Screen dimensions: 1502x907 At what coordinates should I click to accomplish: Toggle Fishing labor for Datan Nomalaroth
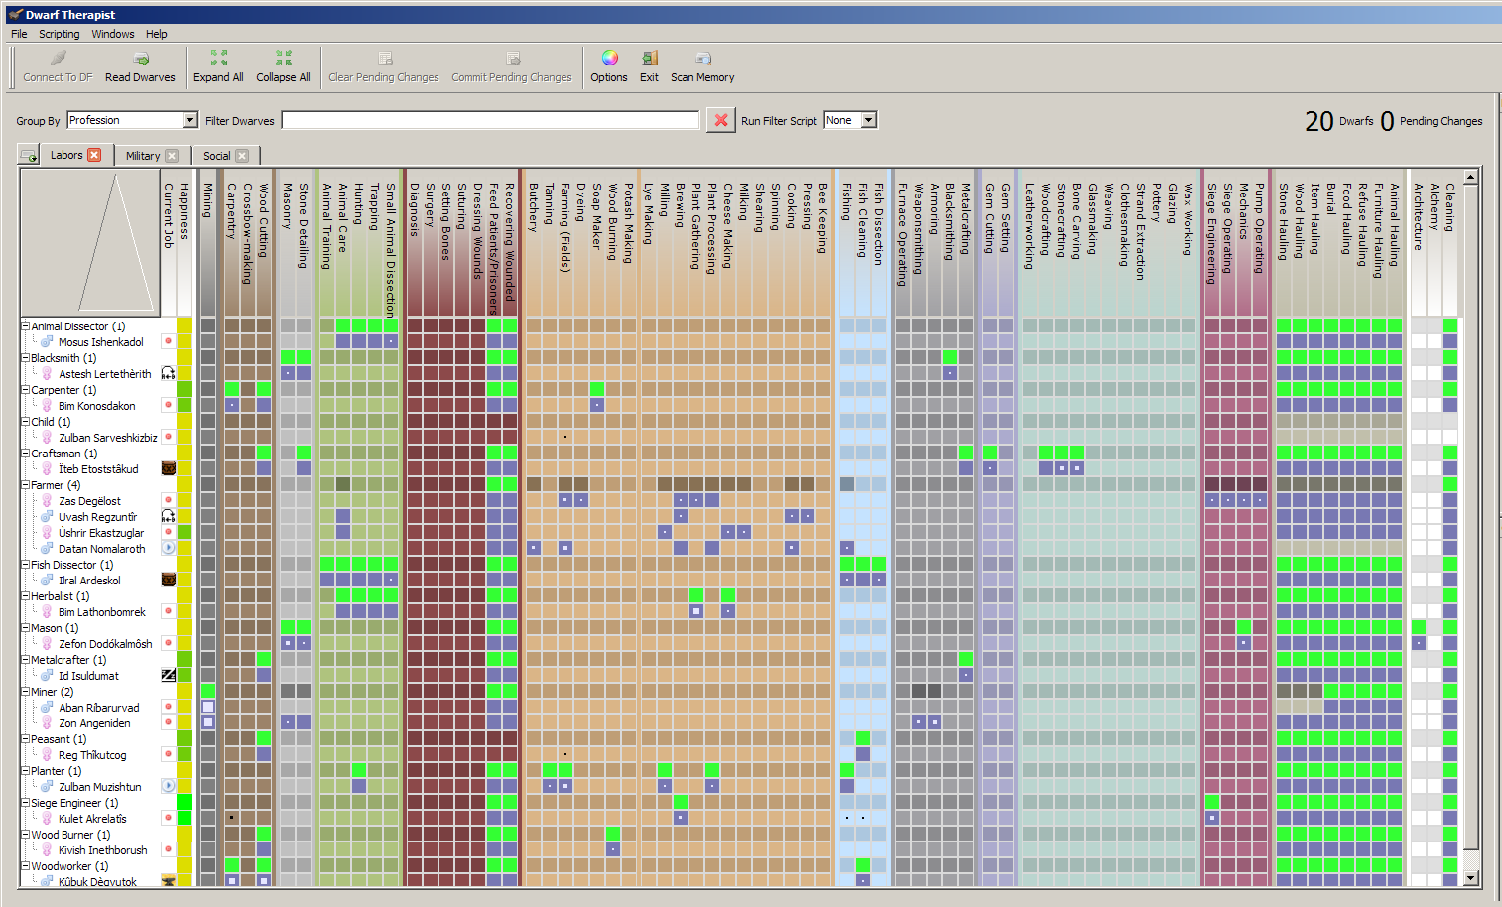847,549
